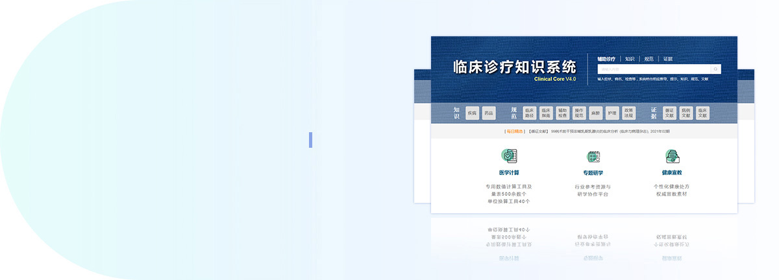The height and width of the screenshot is (280, 779).
Task: Click the text 个性化健康处方
Action: pyautogui.click(x=671, y=186)
